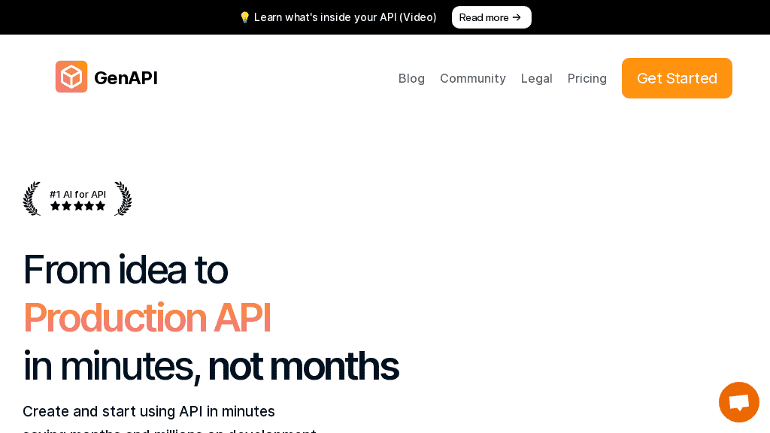Open the Blog page
Viewport: 770px width, 433px height.
click(411, 78)
